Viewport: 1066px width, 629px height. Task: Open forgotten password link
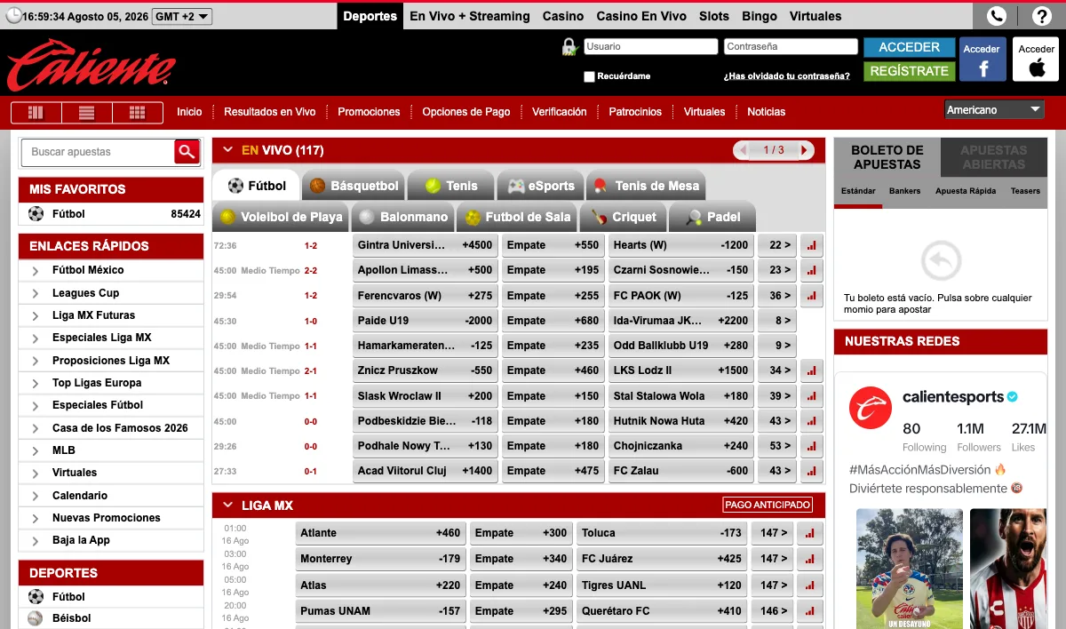tap(786, 76)
